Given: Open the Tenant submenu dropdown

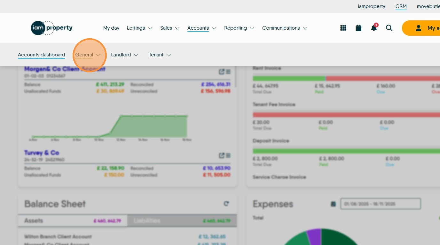Looking at the screenshot, I should click(x=160, y=55).
